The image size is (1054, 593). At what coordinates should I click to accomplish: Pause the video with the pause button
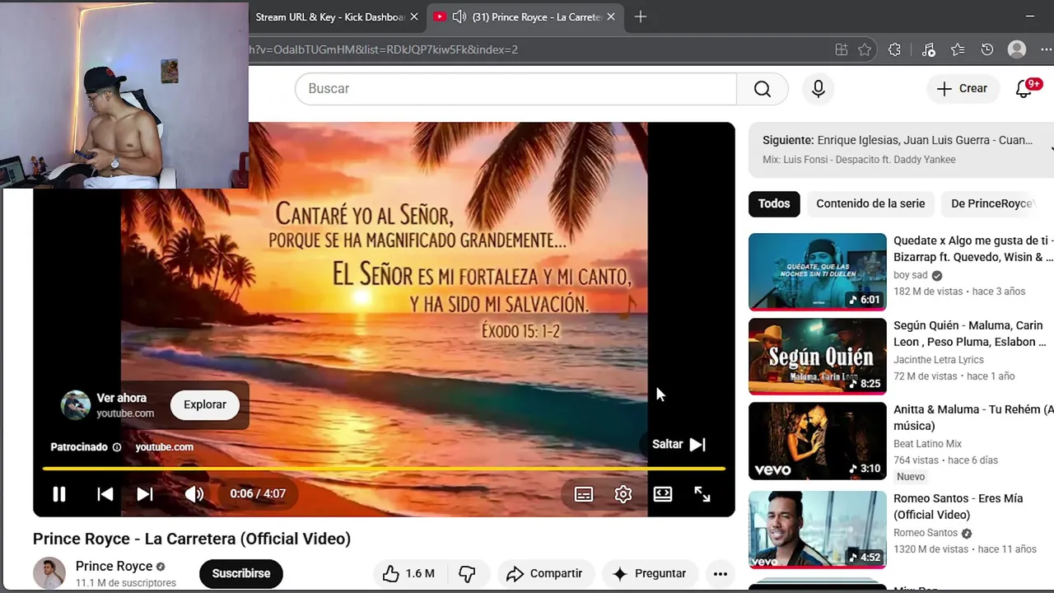click(x=59, y=494)
